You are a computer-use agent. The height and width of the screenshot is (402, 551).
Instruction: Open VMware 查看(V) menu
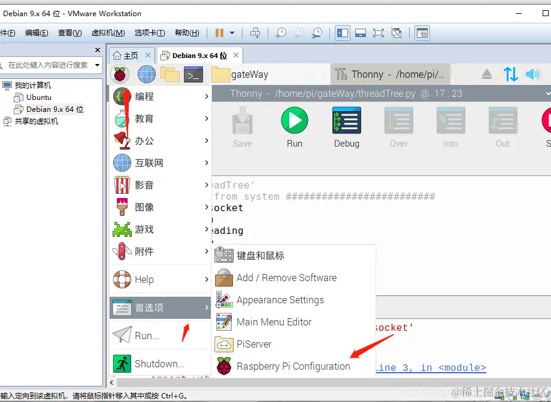70,33
